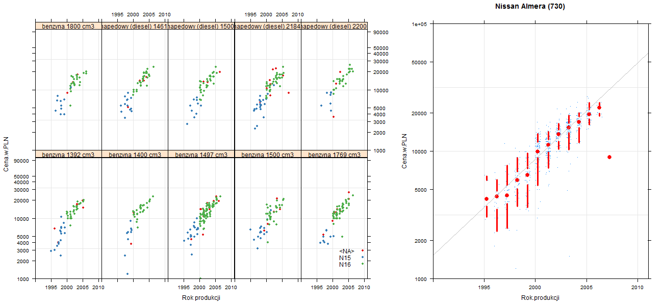
Task: Select the 'benzyna 1769 cm3' panel strip
Action: [334, 154]
